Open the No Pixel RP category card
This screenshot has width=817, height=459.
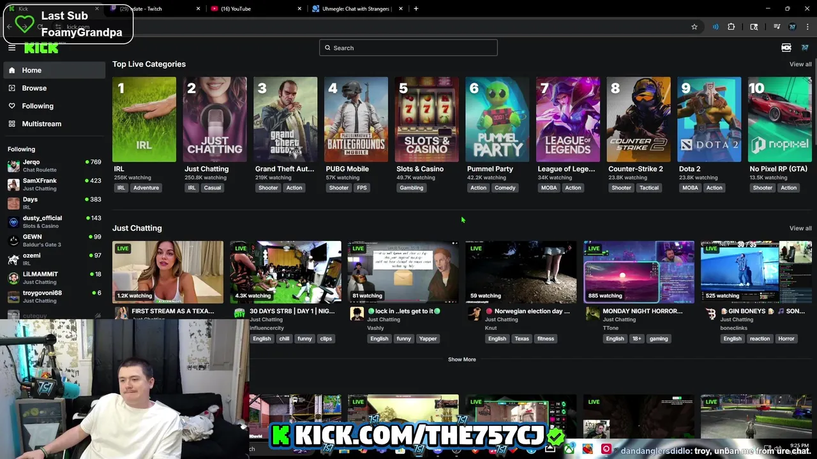(x=780, y=119)
